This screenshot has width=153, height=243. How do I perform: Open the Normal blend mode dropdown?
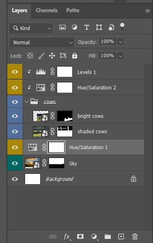(x=42, y=42)
